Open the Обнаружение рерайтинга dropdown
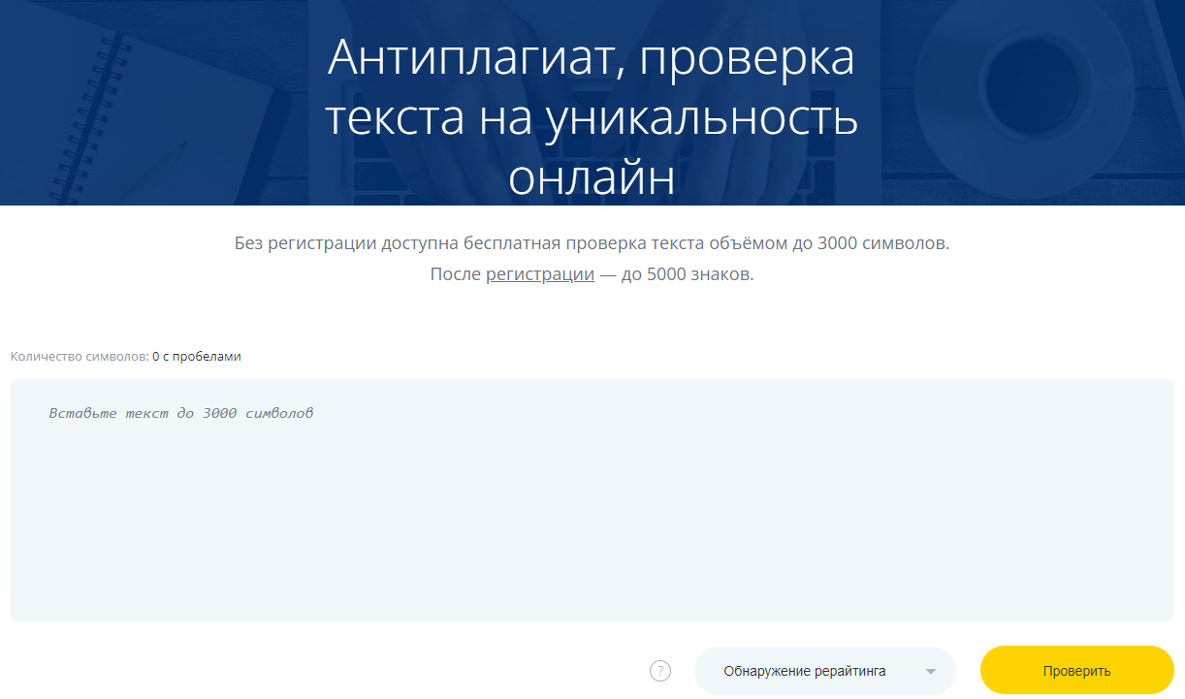The width and height of the screenshot is (1185, 699). 805,671
